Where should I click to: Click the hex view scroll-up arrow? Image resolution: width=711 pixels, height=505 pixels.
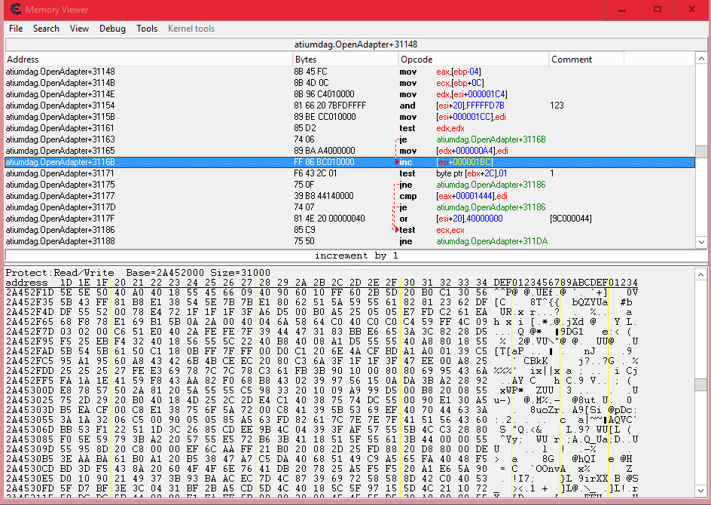pyautogui.click(x=701, y=275)
